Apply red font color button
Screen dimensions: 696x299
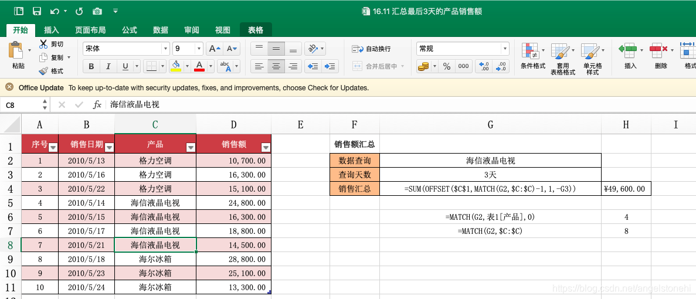pos(199,67)
